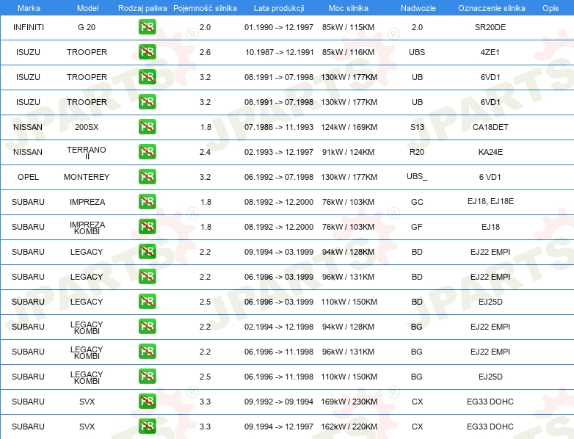Viewport: 574px width, 439px height.
Task: Click the Lata produkcji column header
Action: [279, 8]
